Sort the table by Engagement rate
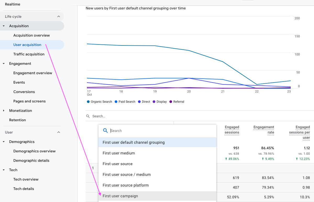The height and width of the screenshot is (202, 314). [x=264, y=130]
